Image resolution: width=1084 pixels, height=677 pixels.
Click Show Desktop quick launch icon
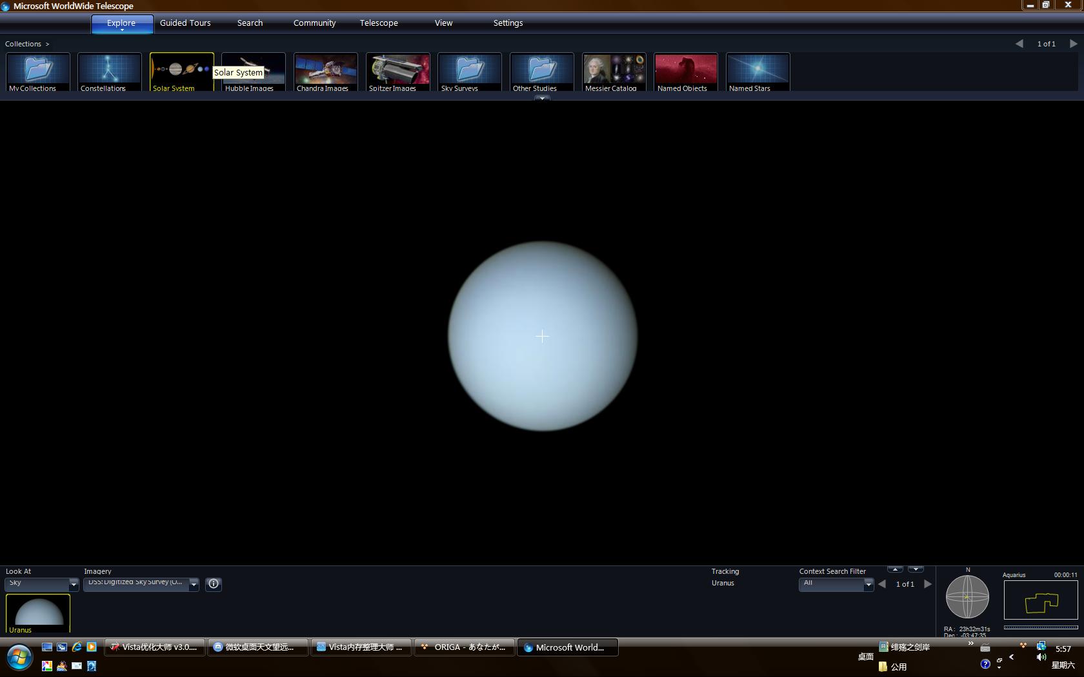47,647
